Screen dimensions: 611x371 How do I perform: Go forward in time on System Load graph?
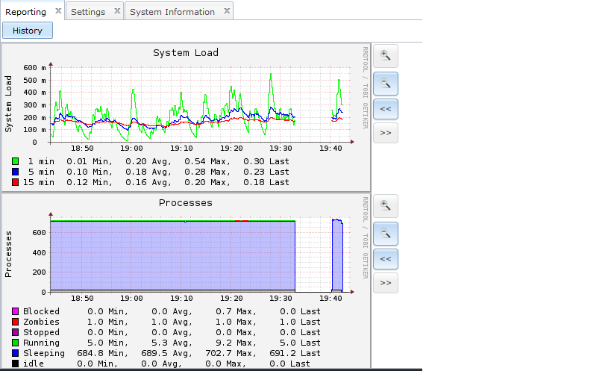pyautogui.click(x=386, y=133)
